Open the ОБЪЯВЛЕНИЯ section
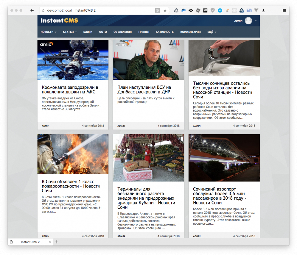Viewport: 297px width, 255px height. coord(122,32)
